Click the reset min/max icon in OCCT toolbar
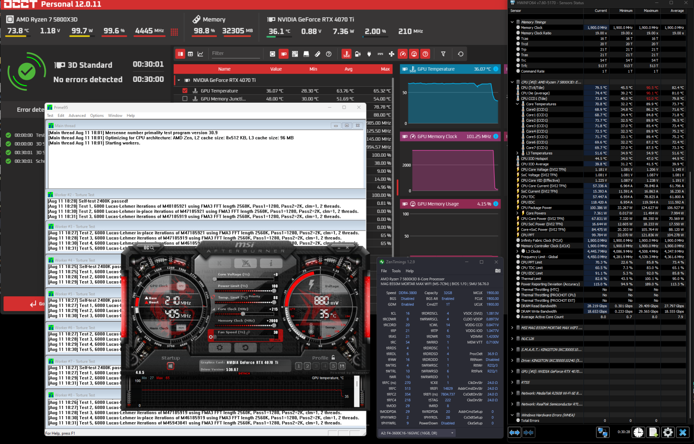The image size is (694, 444). (461, 54)
